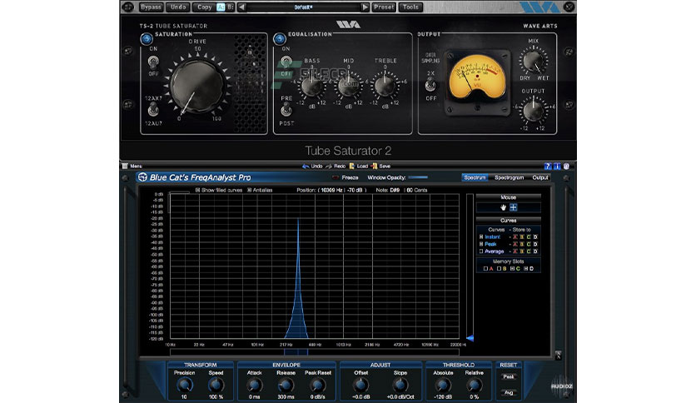Toggle the Peak curve checkbox
The width and height of the screenshot is (696, 403).
(481, 244)
